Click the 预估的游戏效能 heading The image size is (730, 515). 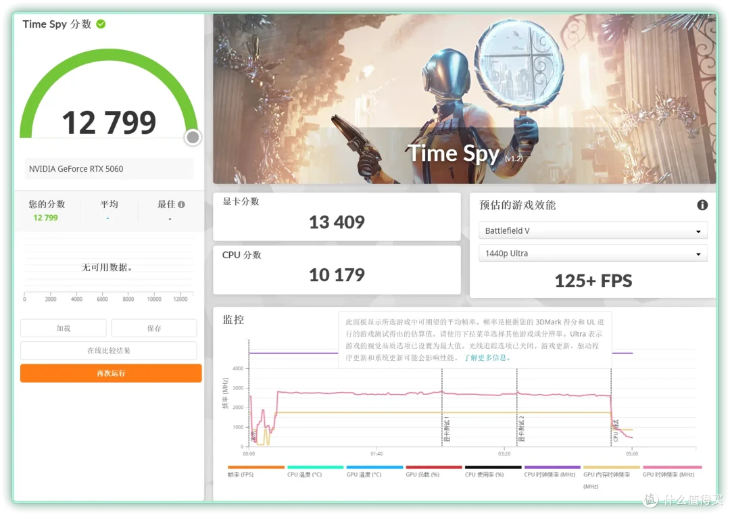(x=517, y=205)
